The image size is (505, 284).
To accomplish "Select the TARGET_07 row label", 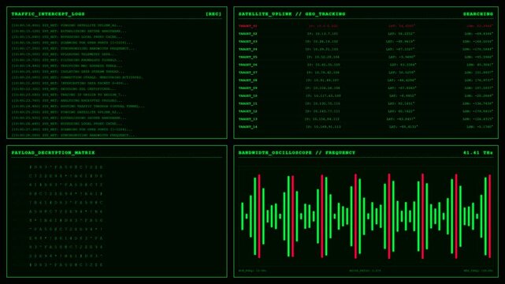I will 247,73.
